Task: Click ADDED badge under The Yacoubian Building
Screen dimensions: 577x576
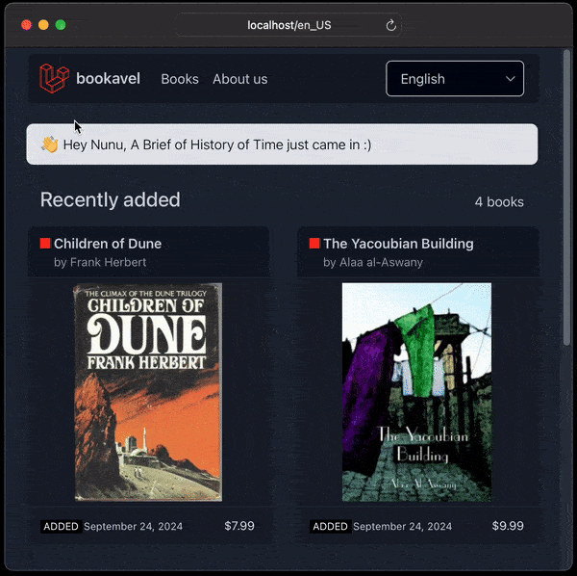Action: [x=330, y=527]
